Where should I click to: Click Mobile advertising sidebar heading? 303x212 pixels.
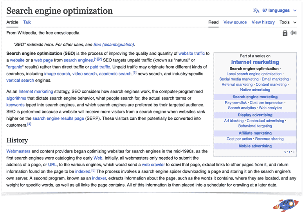pos(255,146)
